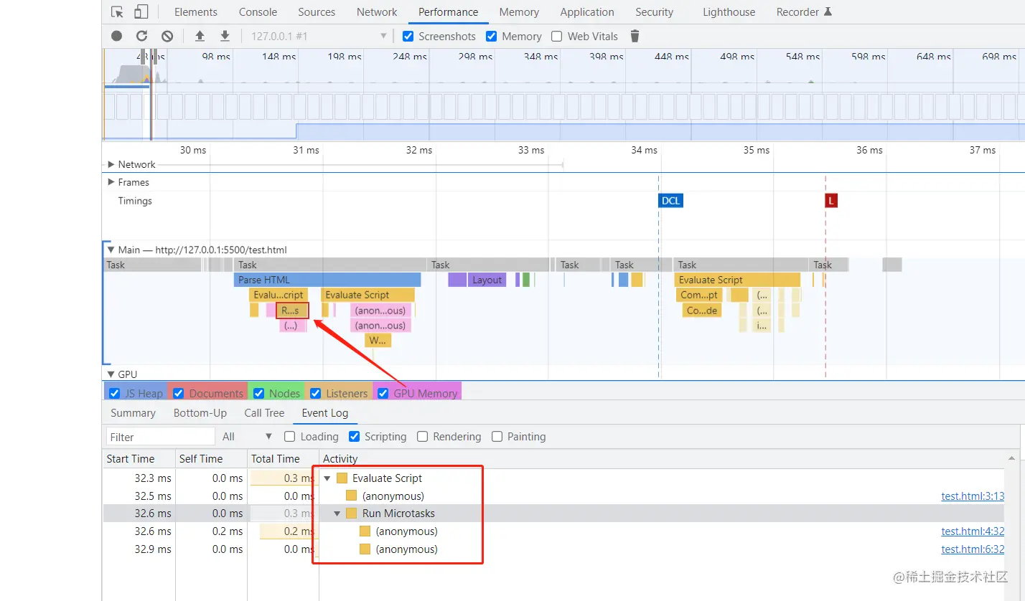1025x601 pixels.
Task: Open the Sources tab
Action: (x=317, y=12)
